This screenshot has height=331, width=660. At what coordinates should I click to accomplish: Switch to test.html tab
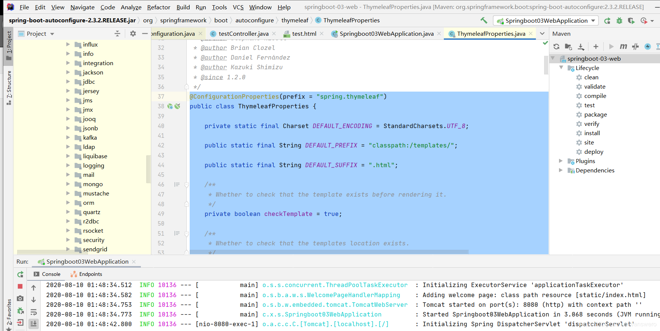click(304, 34)
